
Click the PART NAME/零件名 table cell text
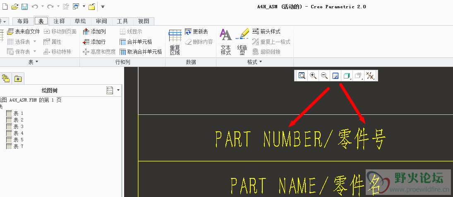[x=305, y=185]
